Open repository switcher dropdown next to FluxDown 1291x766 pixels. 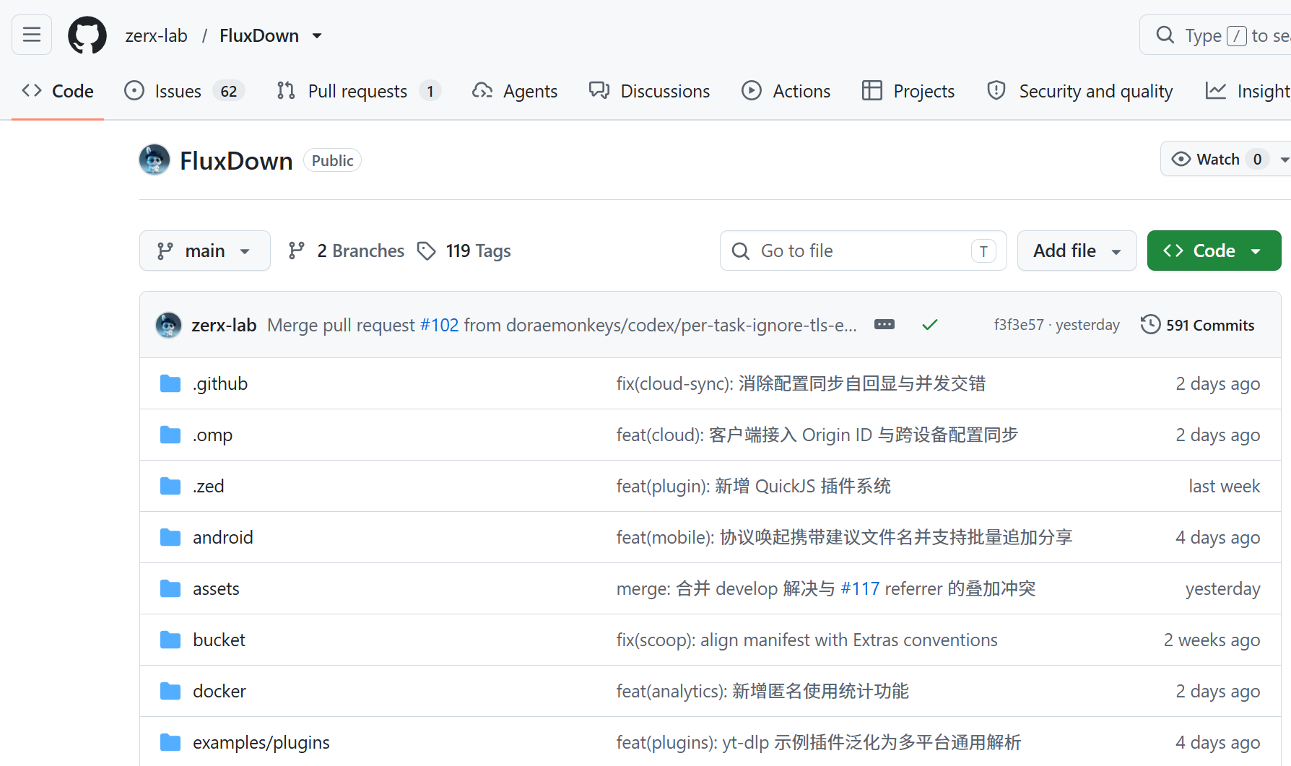click(x=317, y=35)
